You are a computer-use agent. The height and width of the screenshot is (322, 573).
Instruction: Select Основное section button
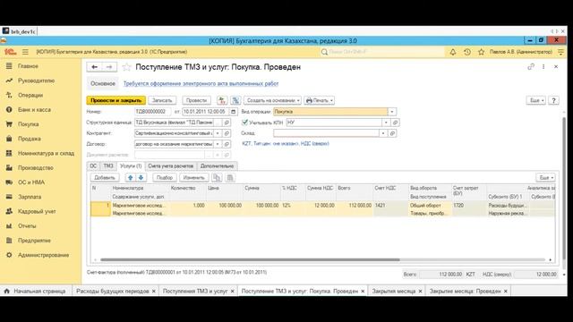click(x=103, y=83)
